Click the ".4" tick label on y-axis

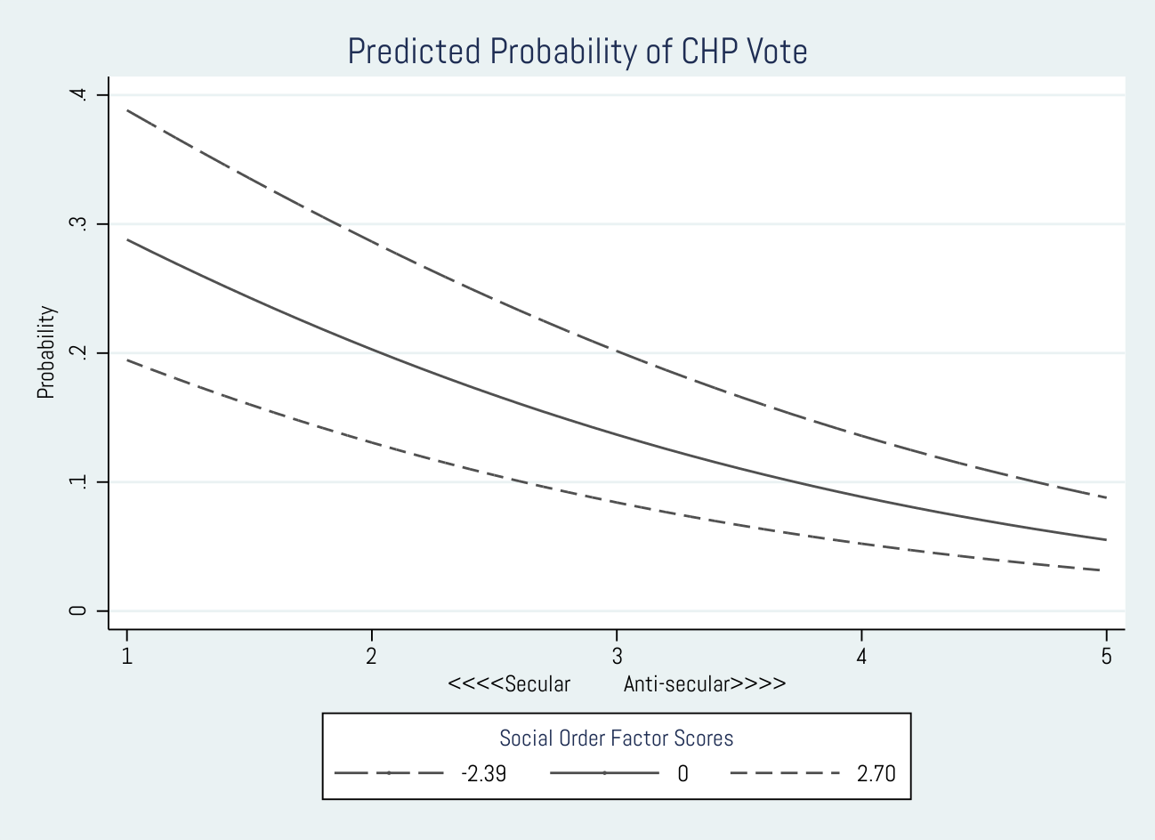78,95
